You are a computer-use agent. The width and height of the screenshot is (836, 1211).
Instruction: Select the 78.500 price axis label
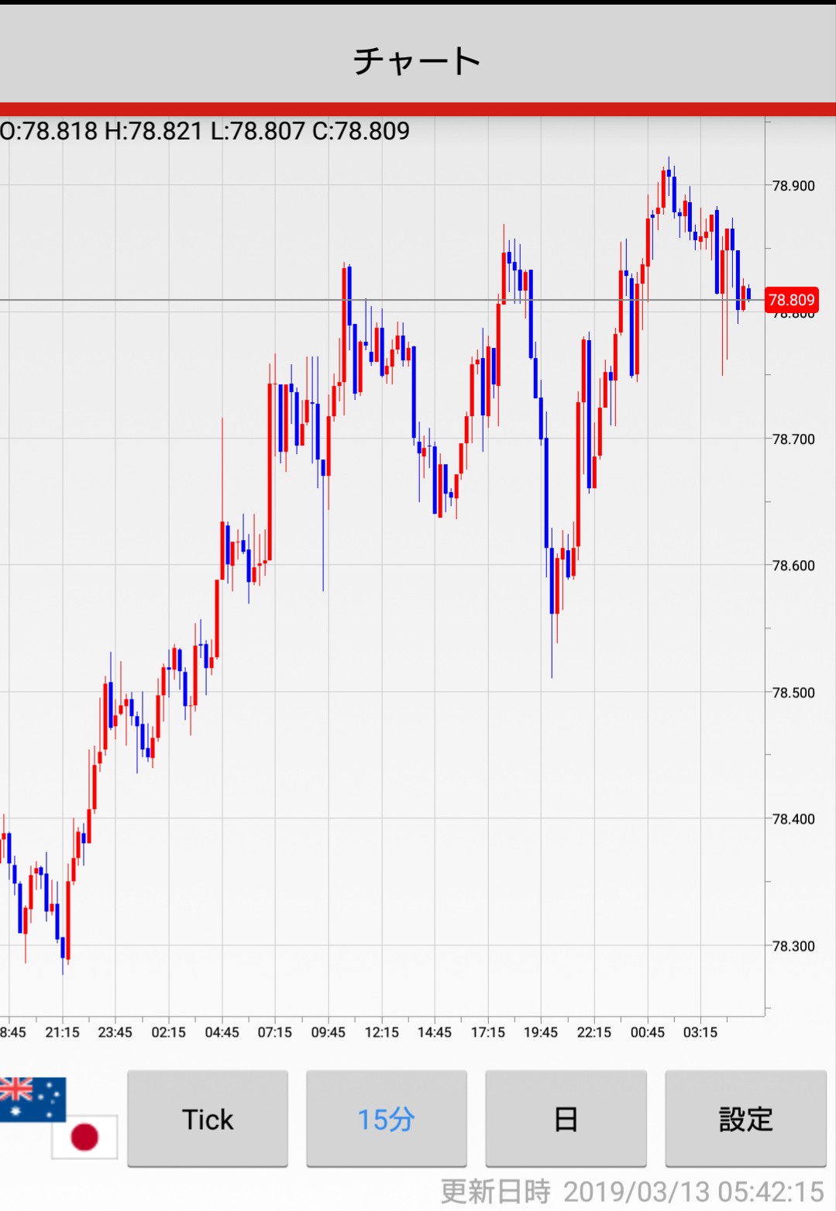coord(793,693)
